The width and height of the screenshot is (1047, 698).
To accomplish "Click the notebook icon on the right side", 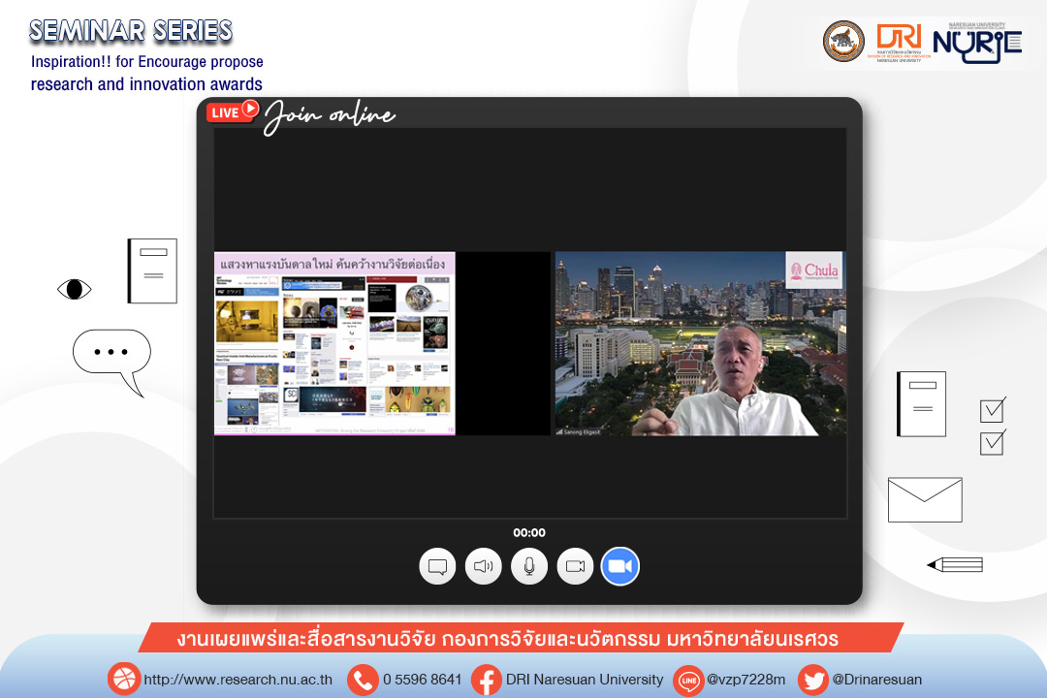I will (x=922, y=404).
